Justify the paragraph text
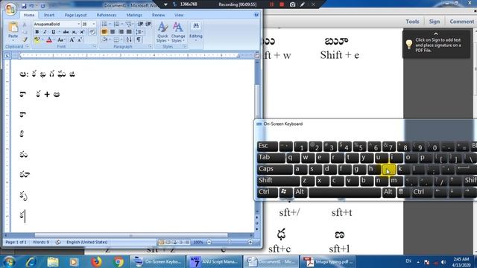The width and height of the screenshot is (477, 268). (129, 32)
